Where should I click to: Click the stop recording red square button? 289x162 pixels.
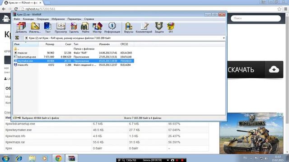(x=182, y=160)
